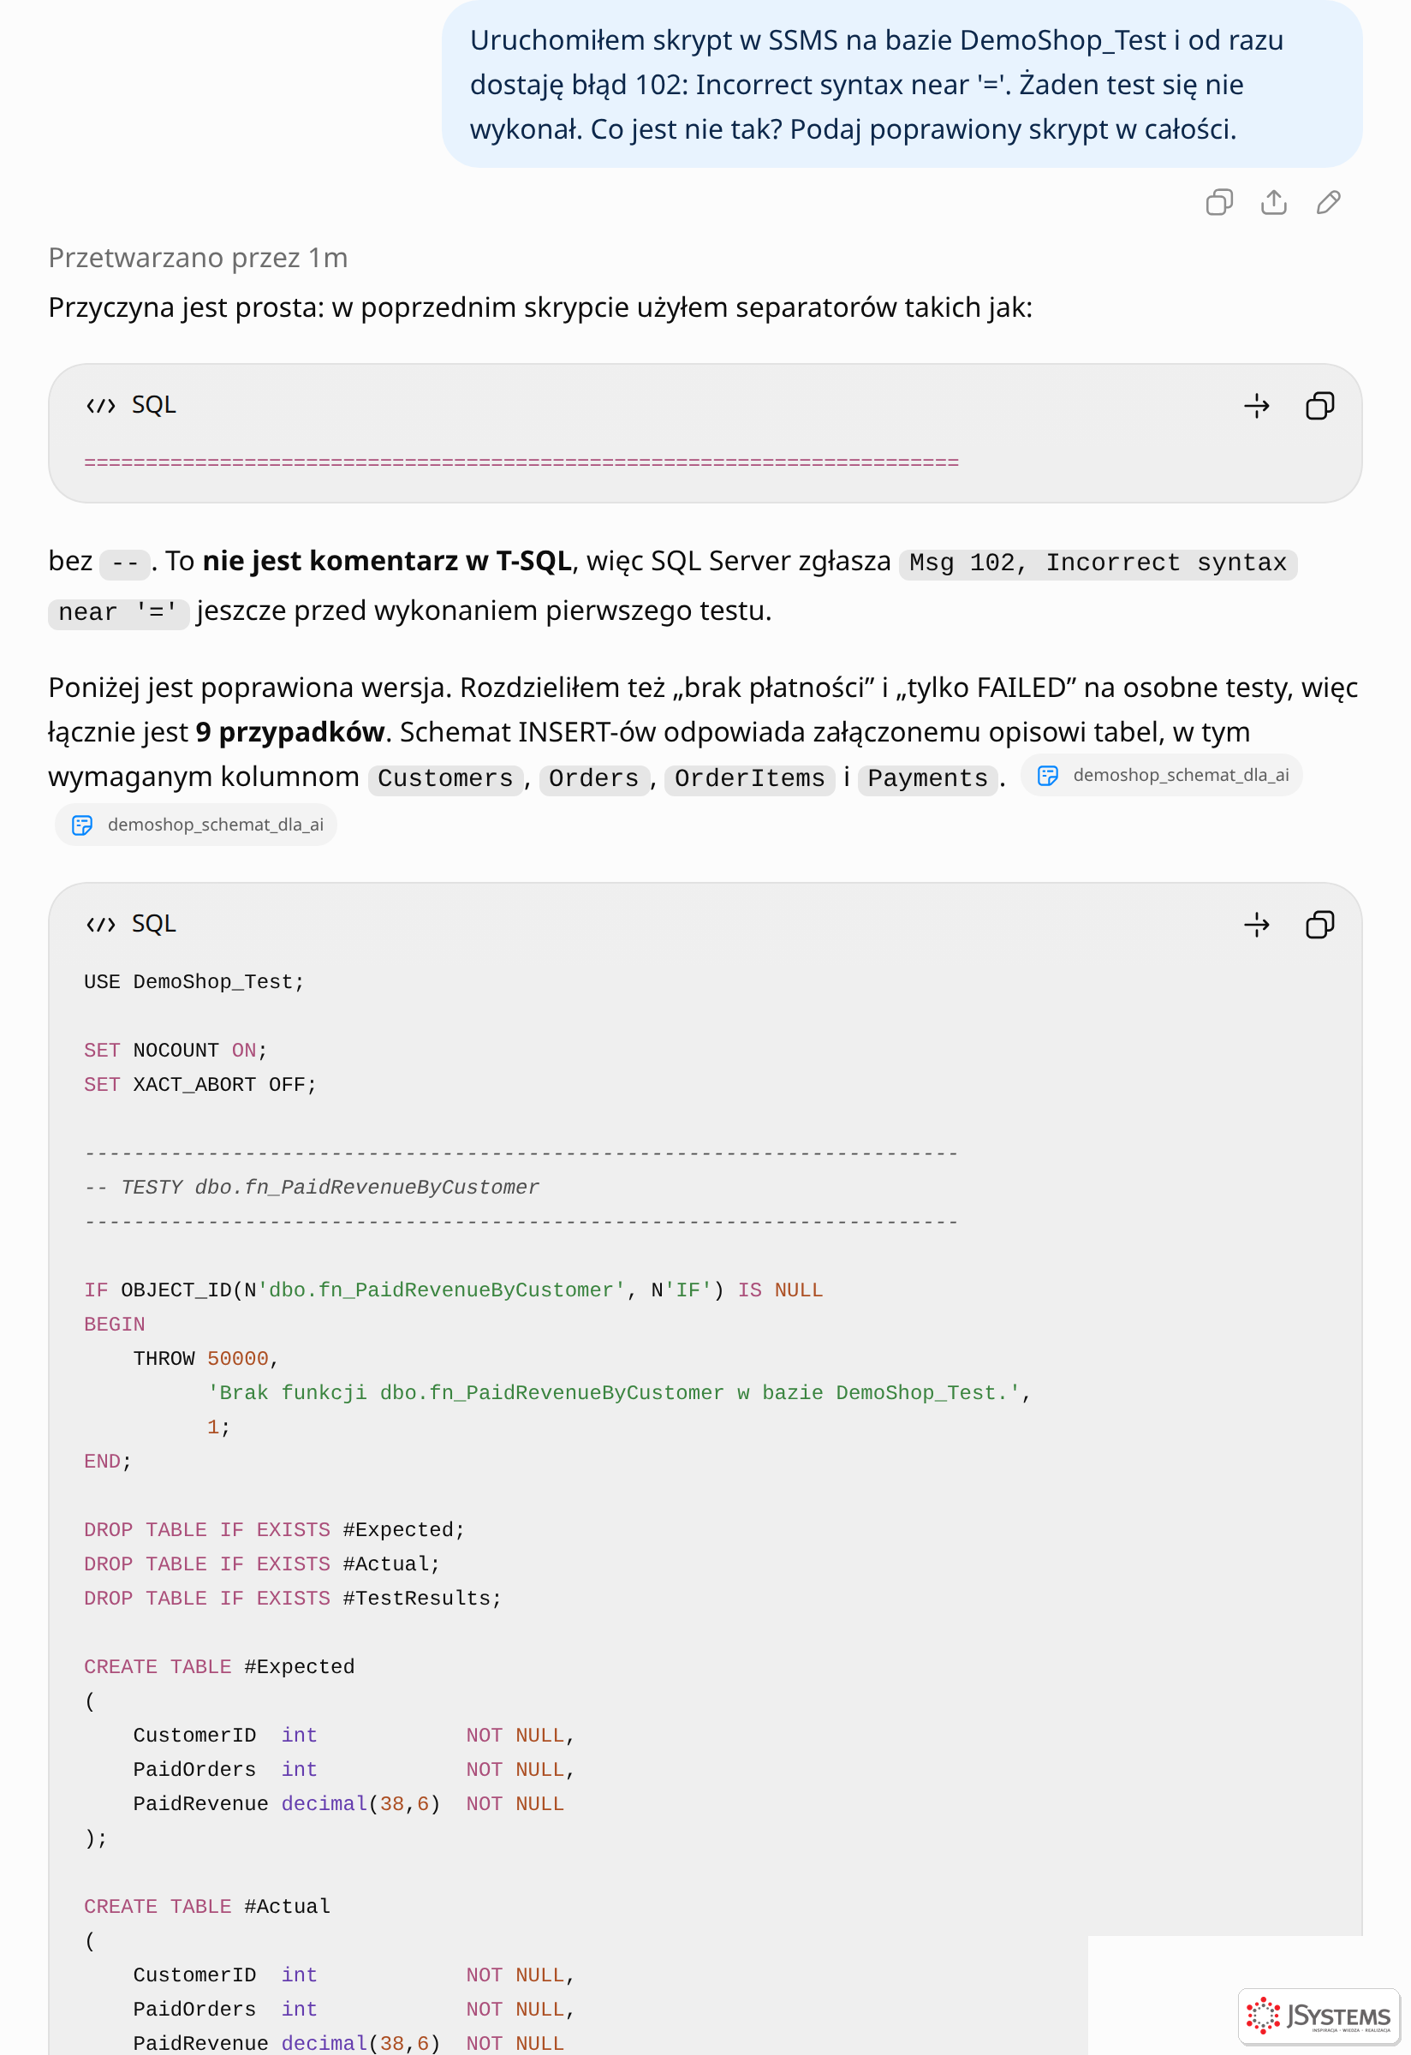Click the JSystems logo badge
The height and width of the screenshot is (2055, 1411).
click(x=1319, y=2016)
